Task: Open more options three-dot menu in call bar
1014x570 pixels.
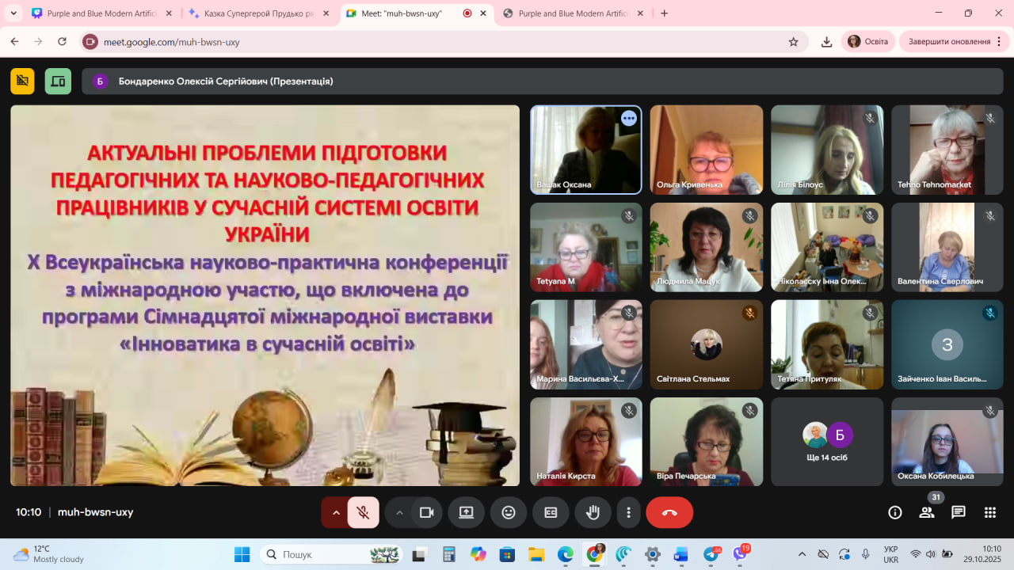Action: 628,512
